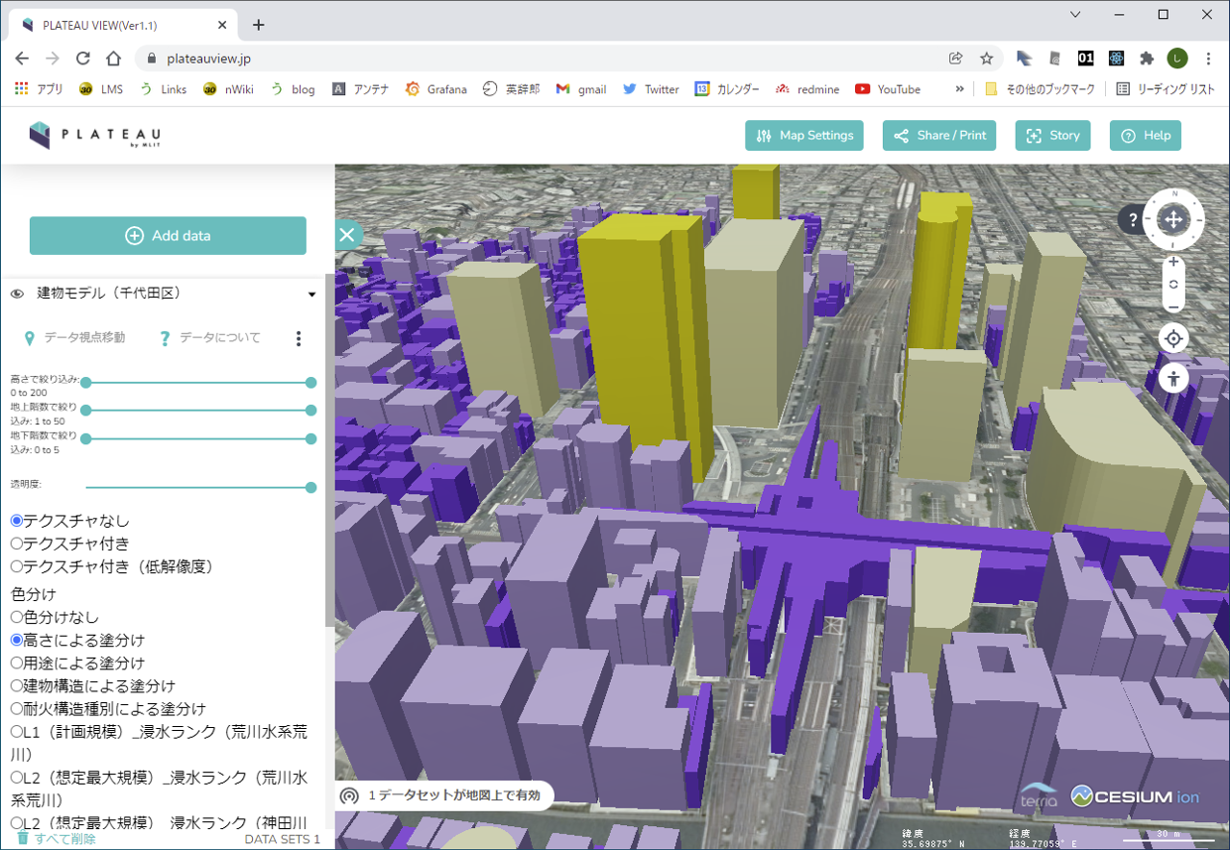Open the Story menu
This screenshot has height=850, width=1230.
[x=1052, y=136]
